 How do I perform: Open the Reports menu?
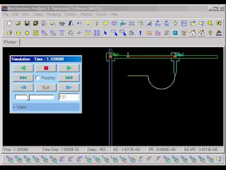tap(87, 14)
